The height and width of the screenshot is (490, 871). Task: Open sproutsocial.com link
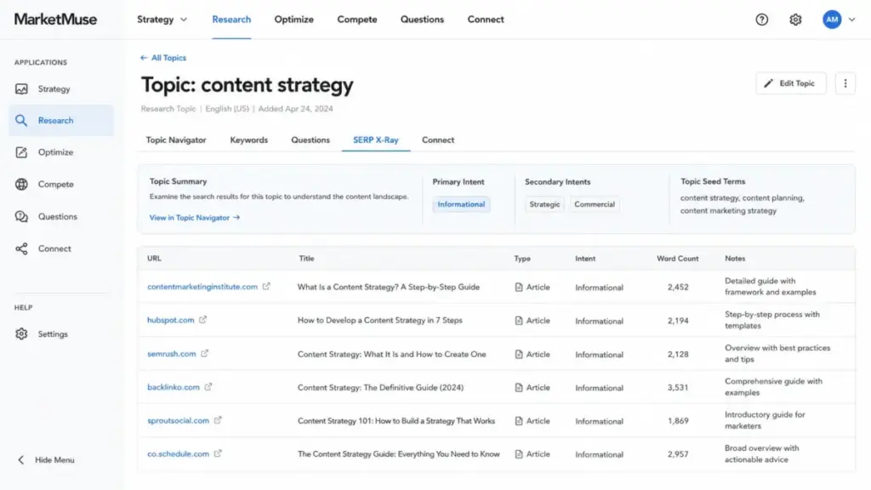179,420
